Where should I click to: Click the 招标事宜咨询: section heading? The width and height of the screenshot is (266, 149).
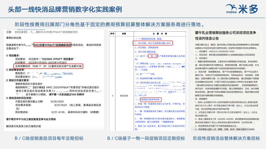(16, 70)
